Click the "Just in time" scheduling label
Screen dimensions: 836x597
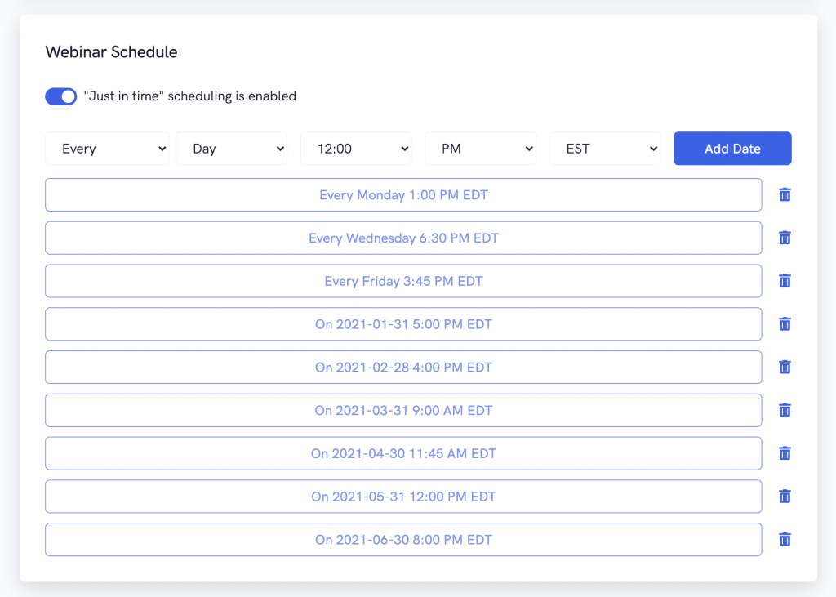click(x=190, y=96)
